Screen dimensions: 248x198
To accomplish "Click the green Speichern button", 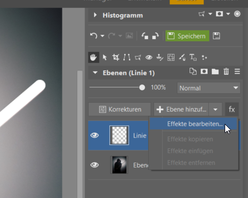I will [x=187, y=36].
